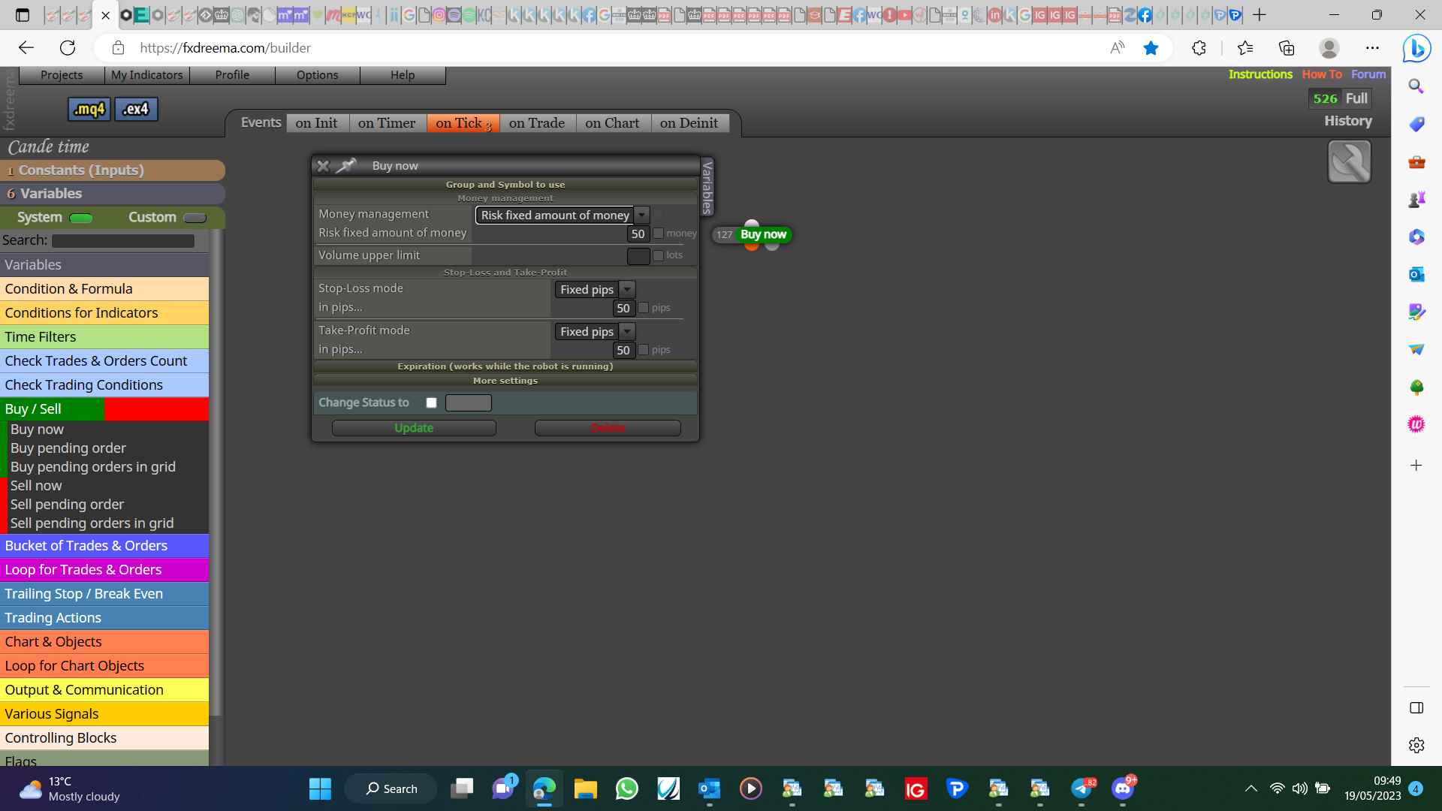Open the Variables side tab on dialog
The width and height of the screenshot is (1442, 811).
pyautogui.click(x=707, y=187)
